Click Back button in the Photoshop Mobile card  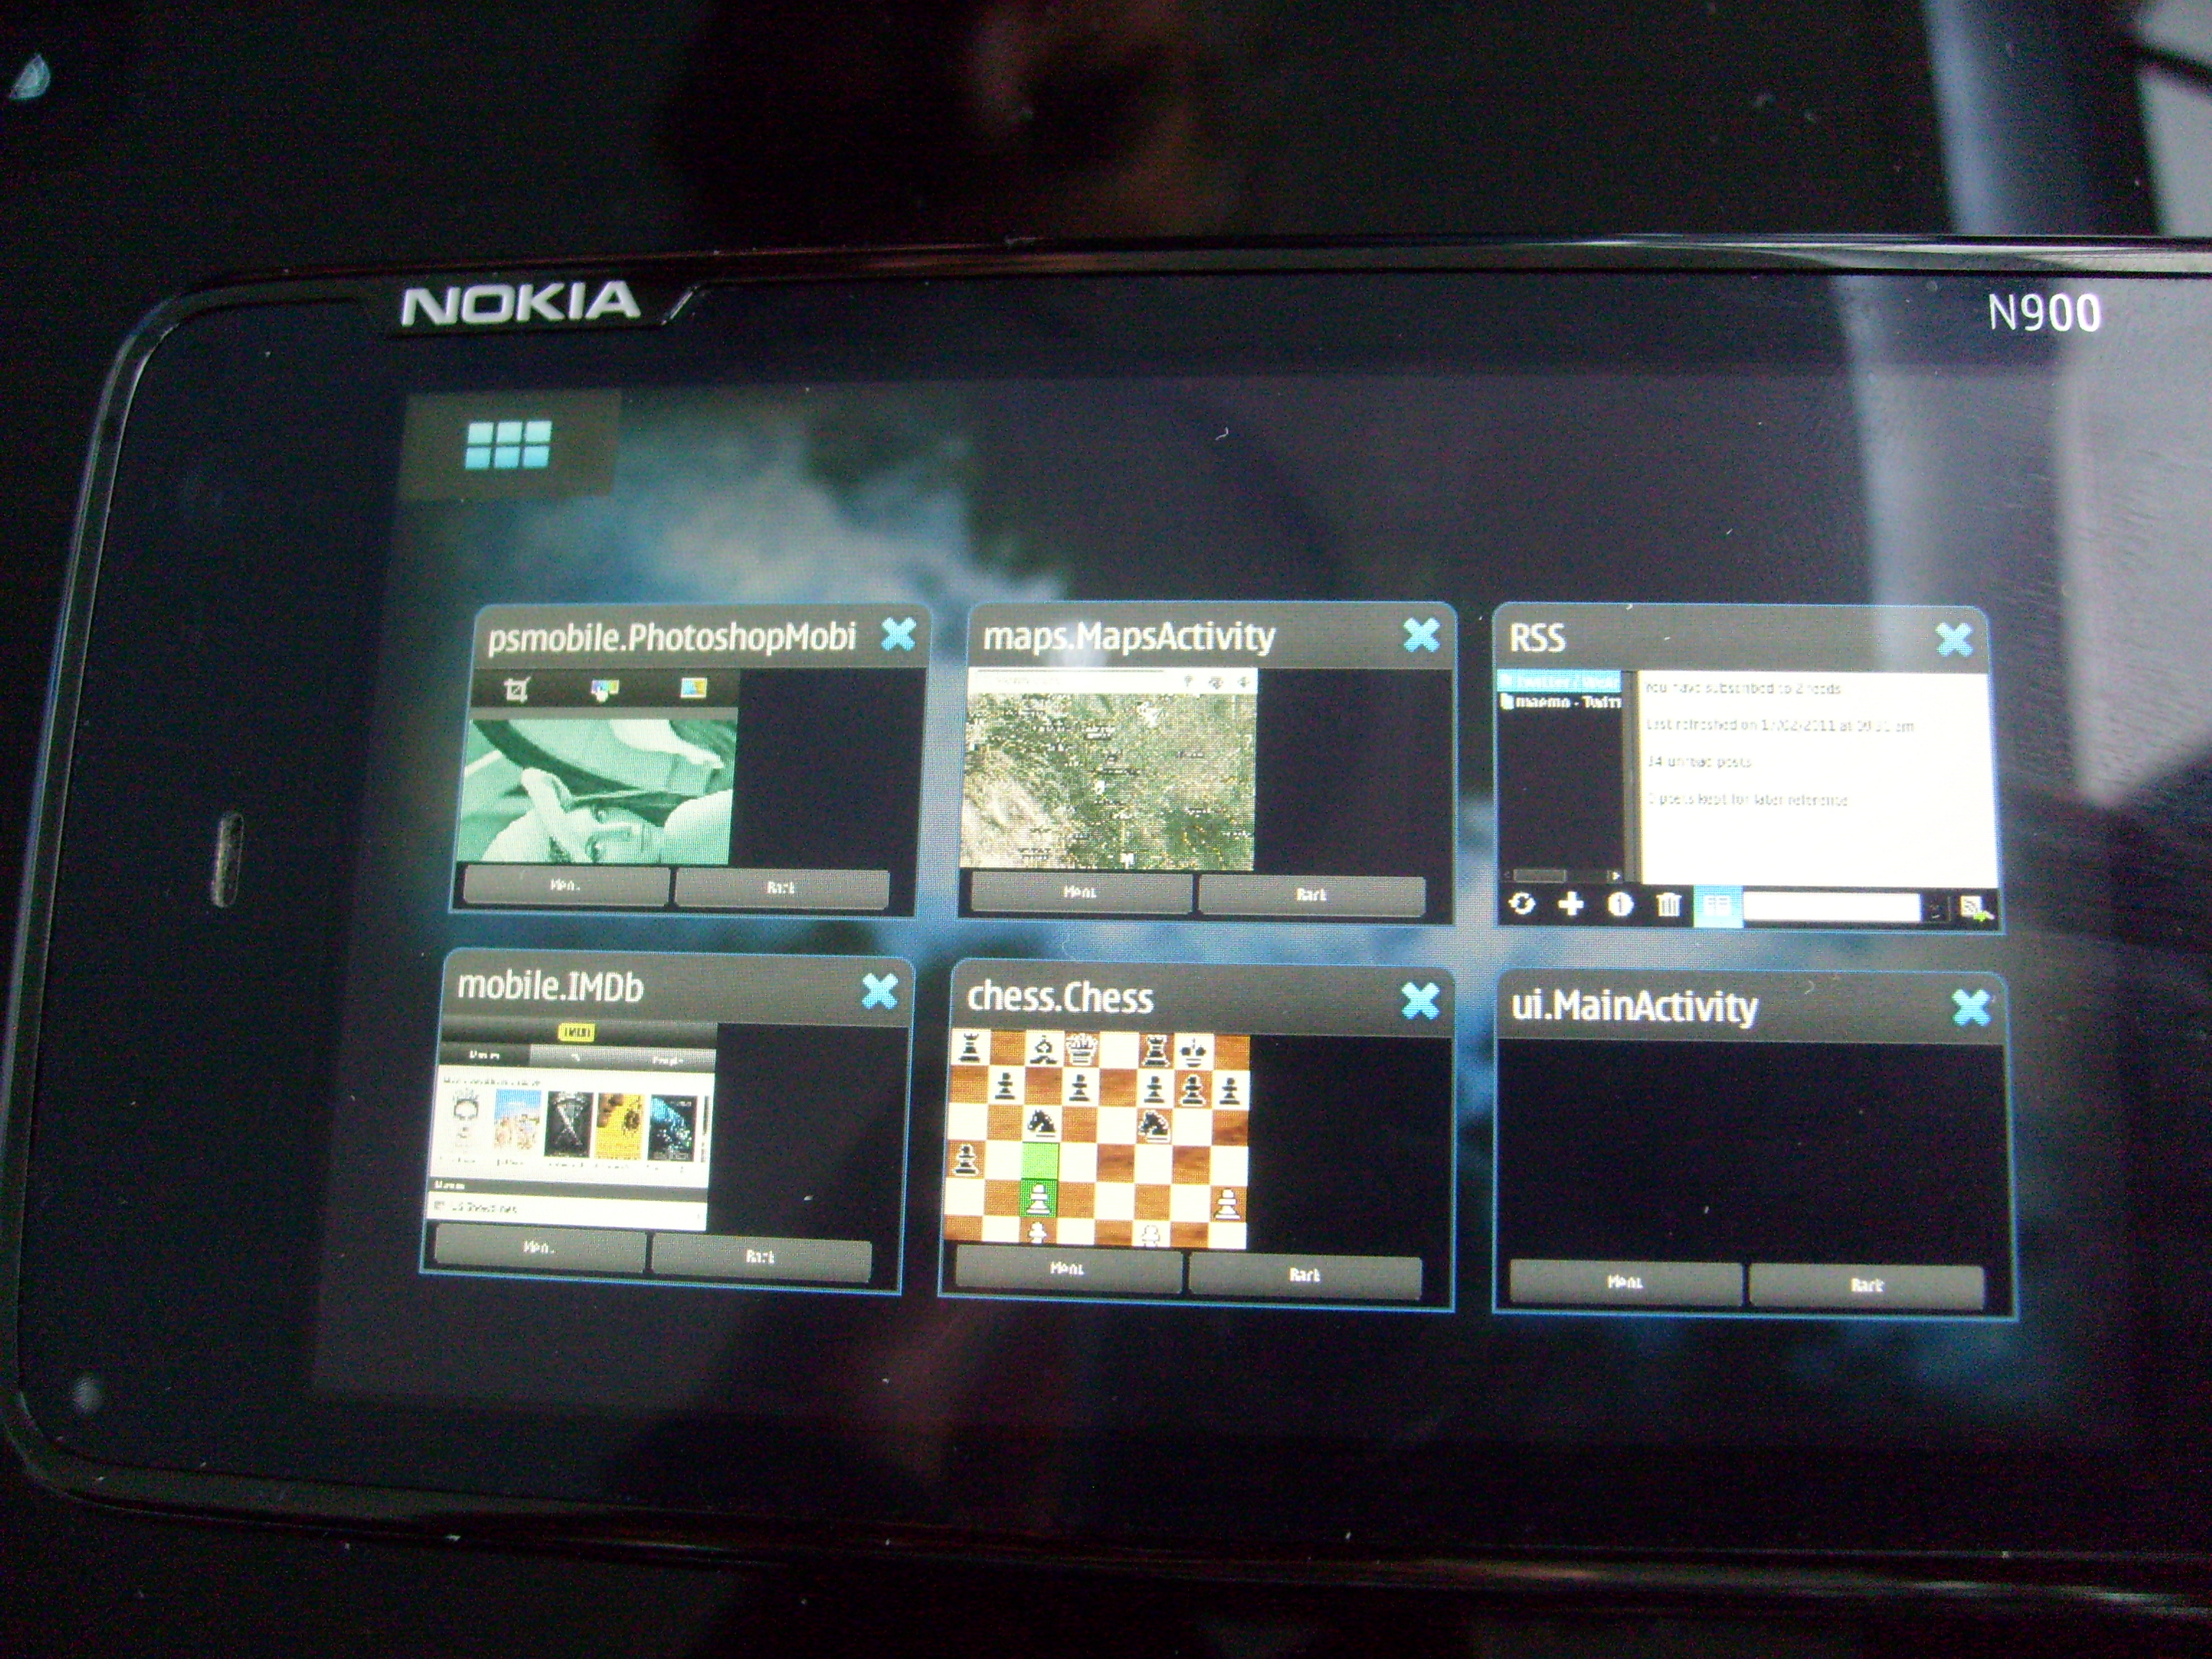782,888
